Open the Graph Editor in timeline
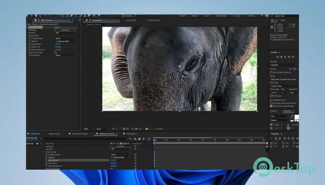 coord(149,139)
